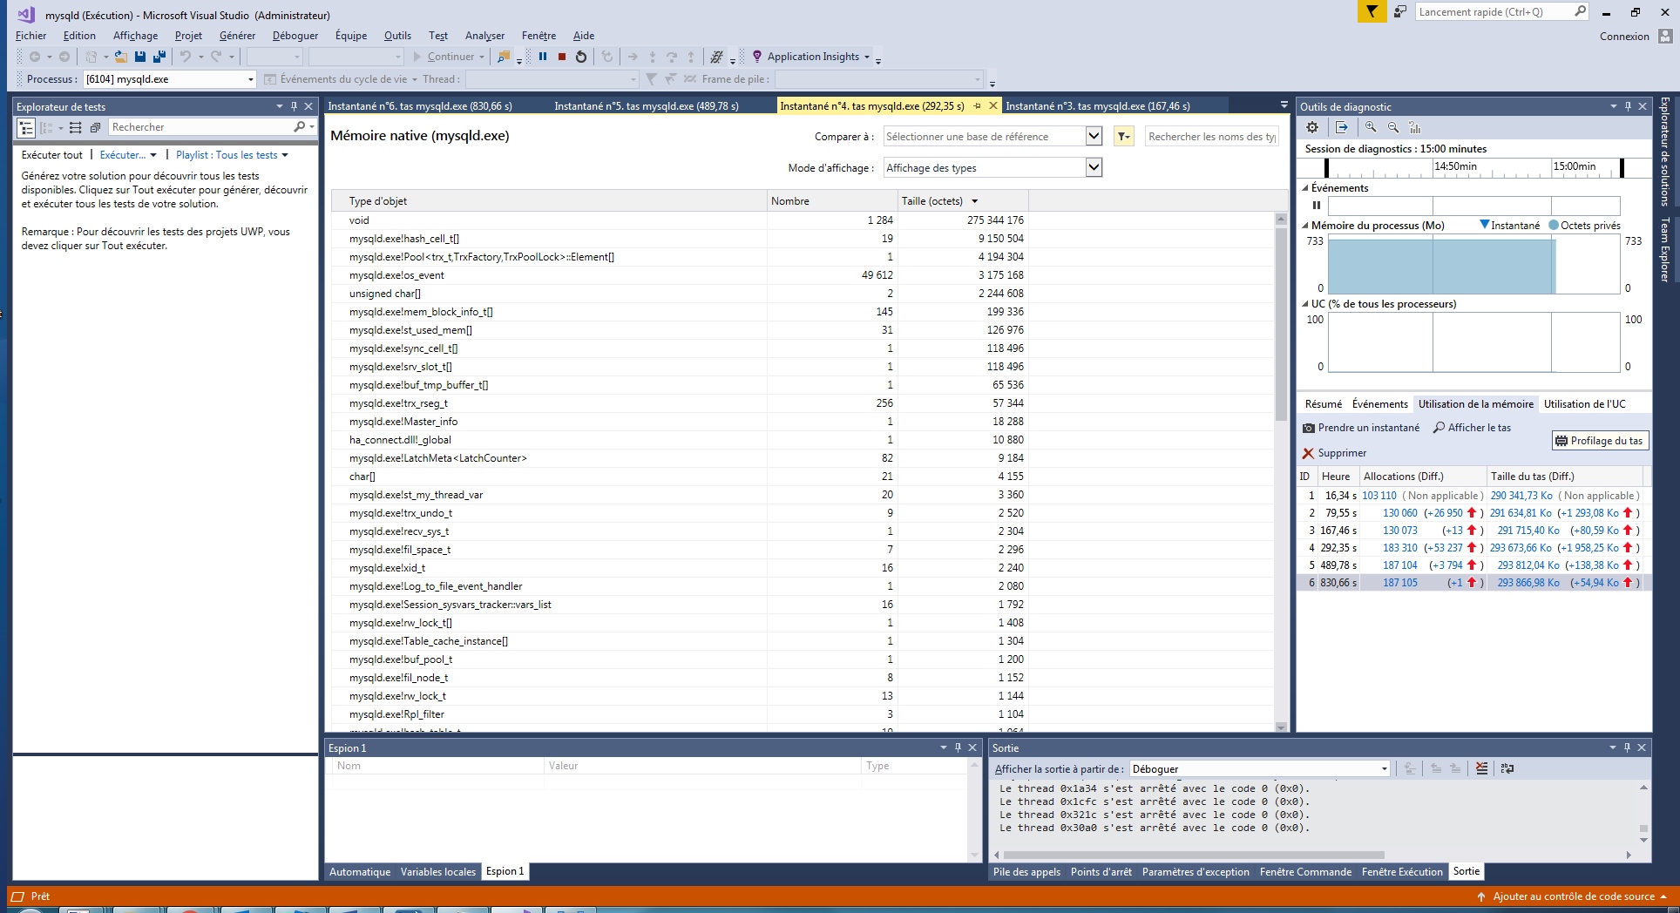Click the filter icon next to the comparison box

pos(1123,137)
